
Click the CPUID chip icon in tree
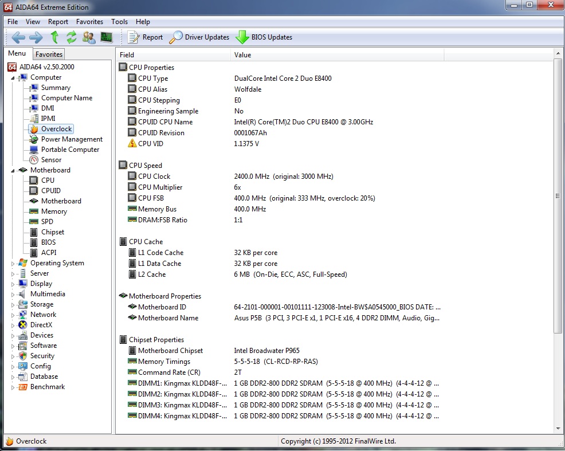click(34, 191)
